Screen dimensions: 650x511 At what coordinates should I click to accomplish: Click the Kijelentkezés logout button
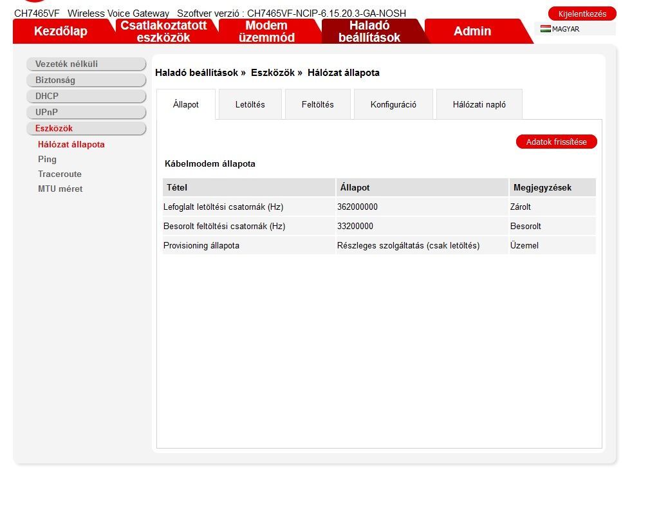582,14
